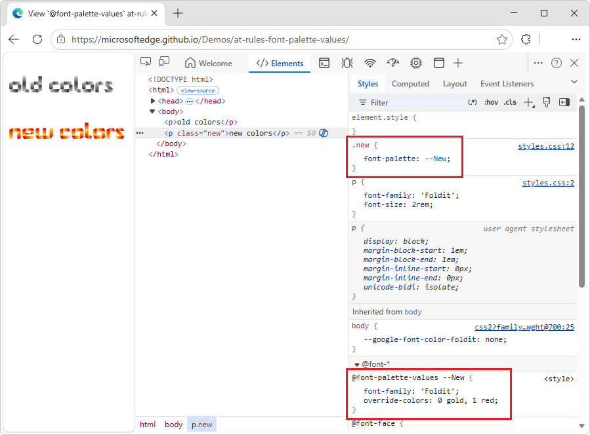
Task: Open css2?family…wght@700:25 source link
Action: [x=524, y=327]
